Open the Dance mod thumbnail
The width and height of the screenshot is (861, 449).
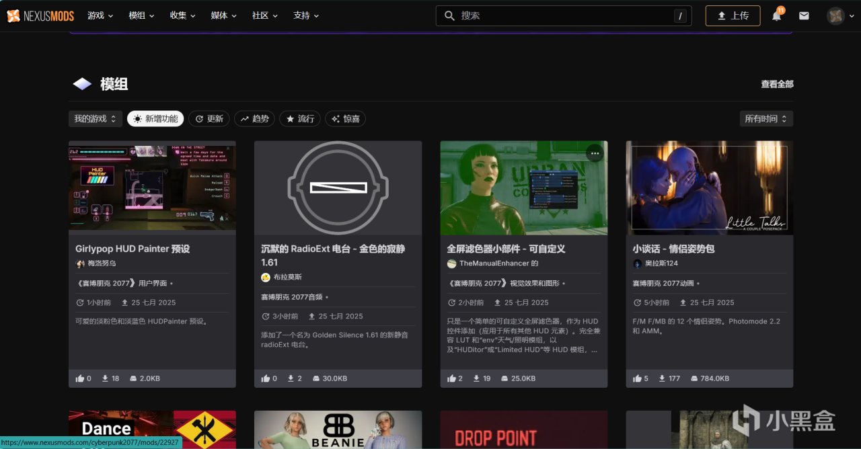tap(152, 430)
